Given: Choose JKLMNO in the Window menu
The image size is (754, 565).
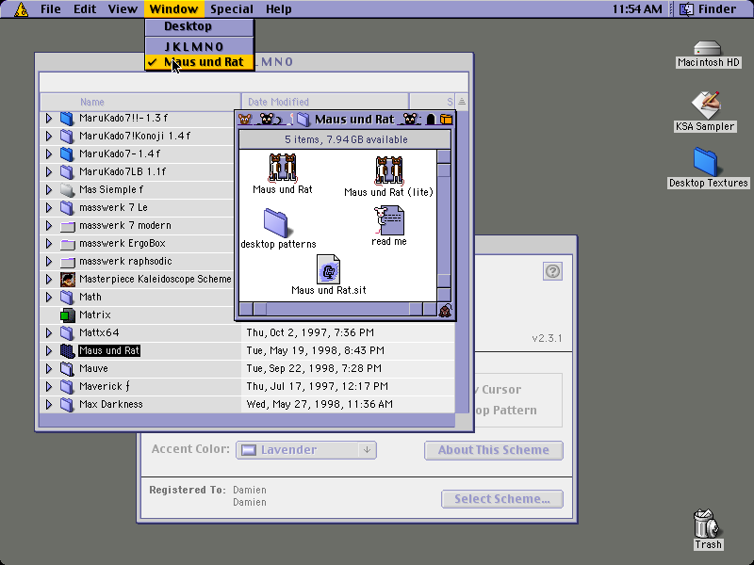Looking at the screenshot, I should (x=200, y=46).
